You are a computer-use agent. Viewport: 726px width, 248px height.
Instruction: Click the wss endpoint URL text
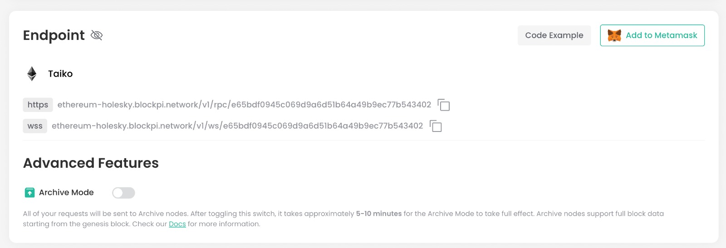(237, 126)
